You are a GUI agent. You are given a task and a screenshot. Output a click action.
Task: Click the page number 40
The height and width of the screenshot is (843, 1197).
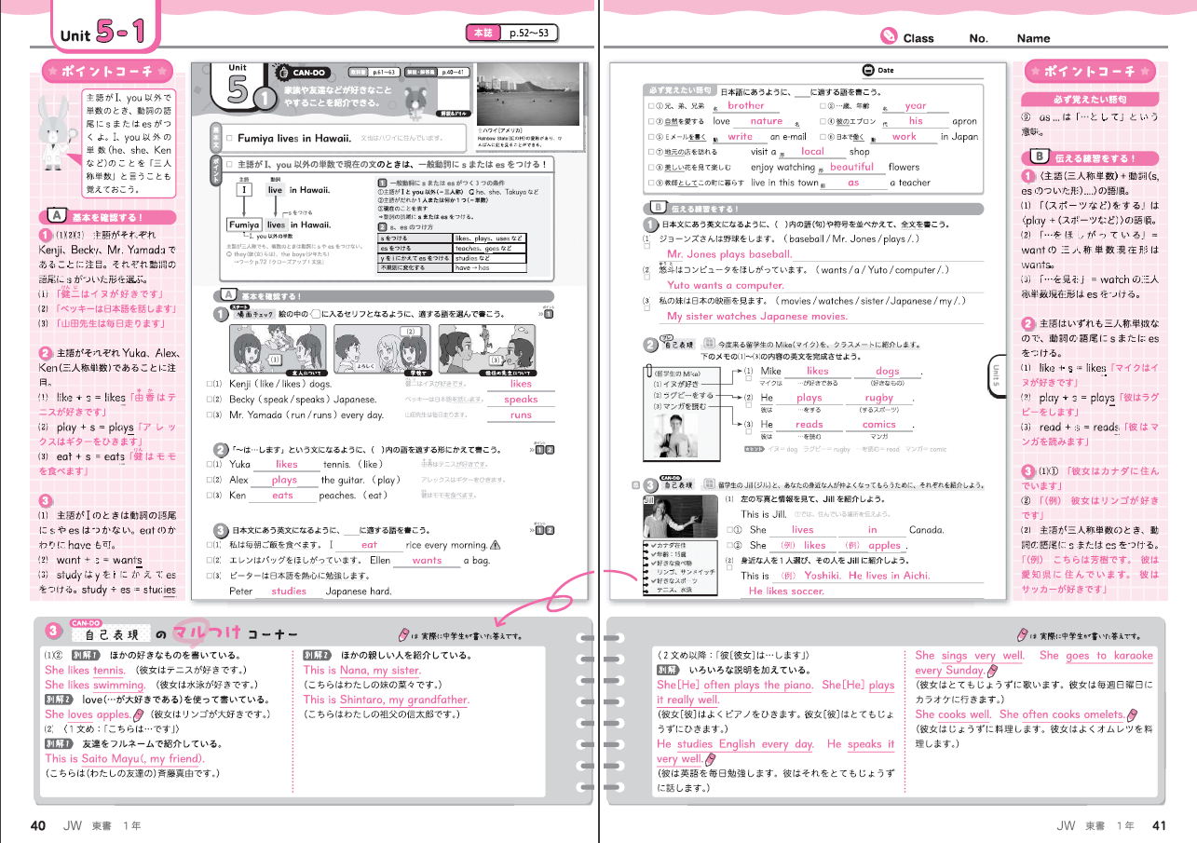38,825
